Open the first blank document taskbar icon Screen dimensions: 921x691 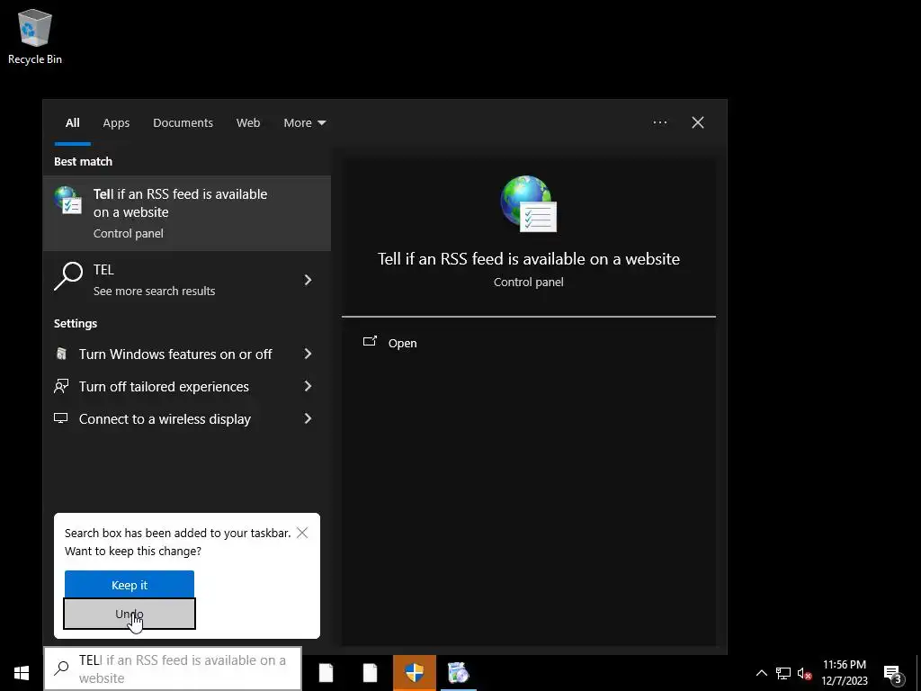coord(326,673)
